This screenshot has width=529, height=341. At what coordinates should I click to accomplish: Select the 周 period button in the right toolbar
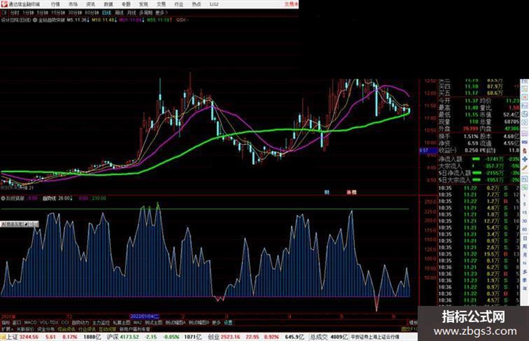(x=525, y=246)
